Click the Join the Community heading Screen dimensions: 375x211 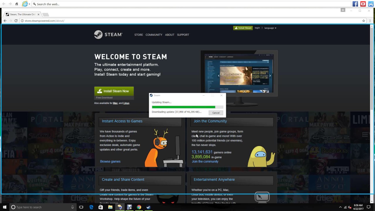[210, 121]
